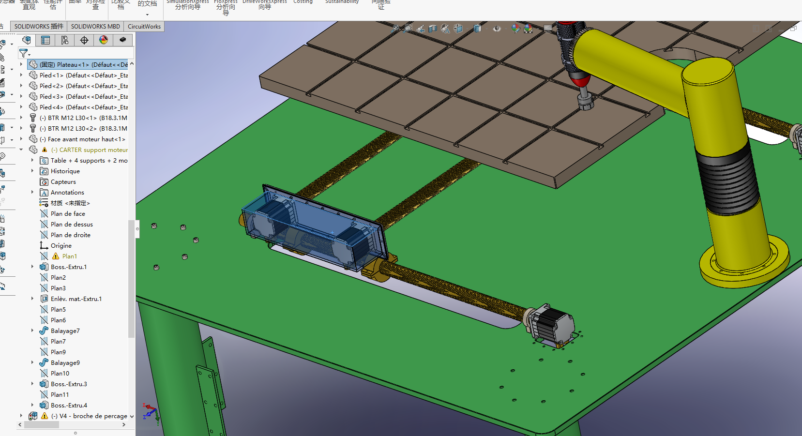The height and width of the screenshot is (436, 802).
Task: Click the Zoom to Fit magnifier icon
Action: (395, 29)
